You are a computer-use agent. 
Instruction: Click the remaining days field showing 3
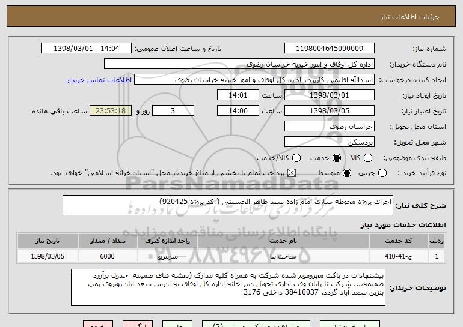173,111
